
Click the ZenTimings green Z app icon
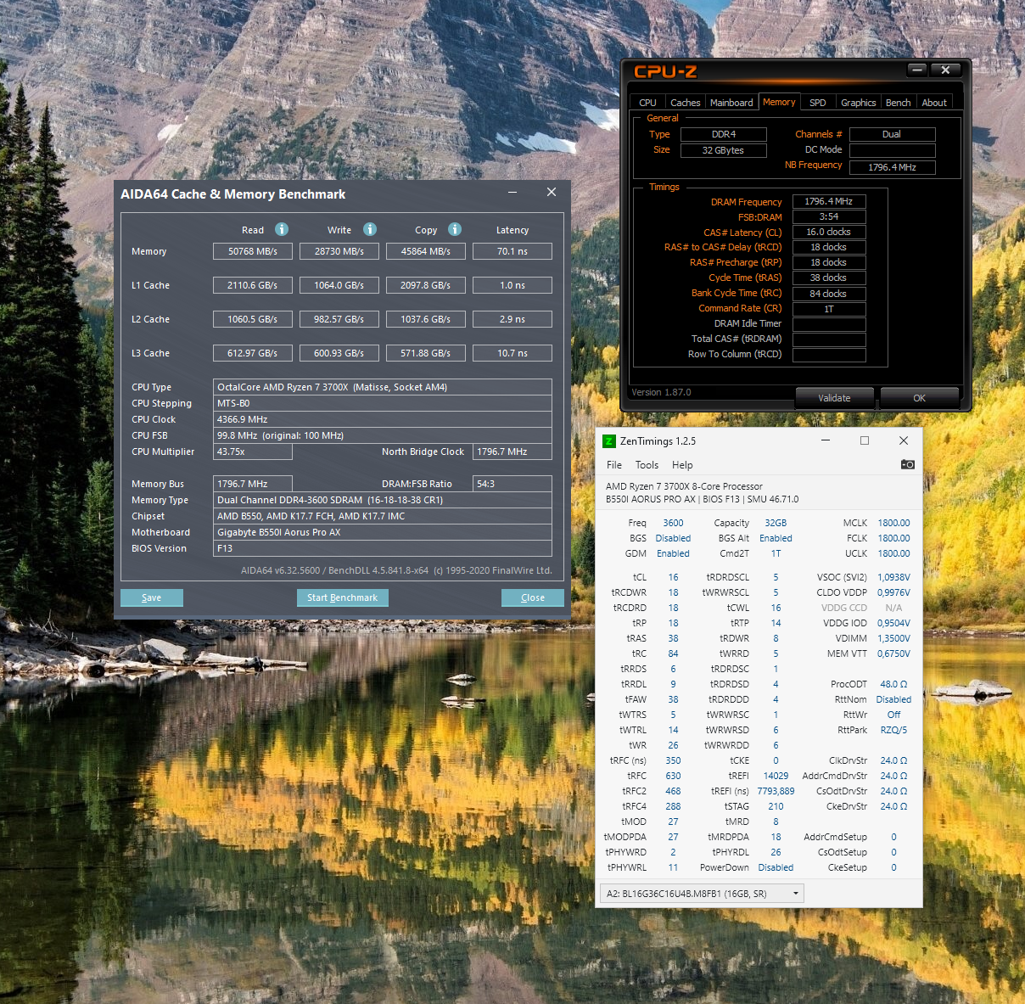tap(608, 441)
